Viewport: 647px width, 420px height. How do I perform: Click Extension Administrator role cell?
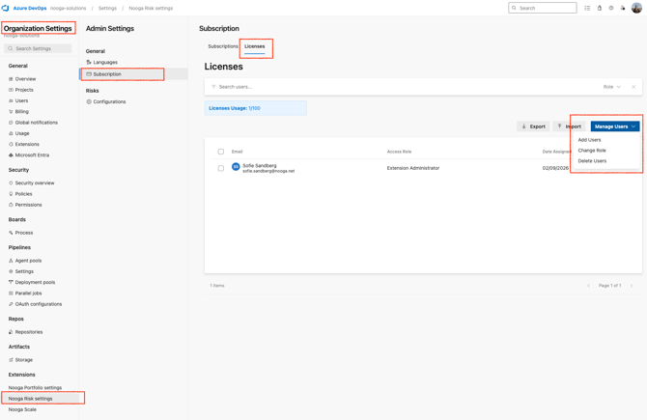tap(413, 168)
